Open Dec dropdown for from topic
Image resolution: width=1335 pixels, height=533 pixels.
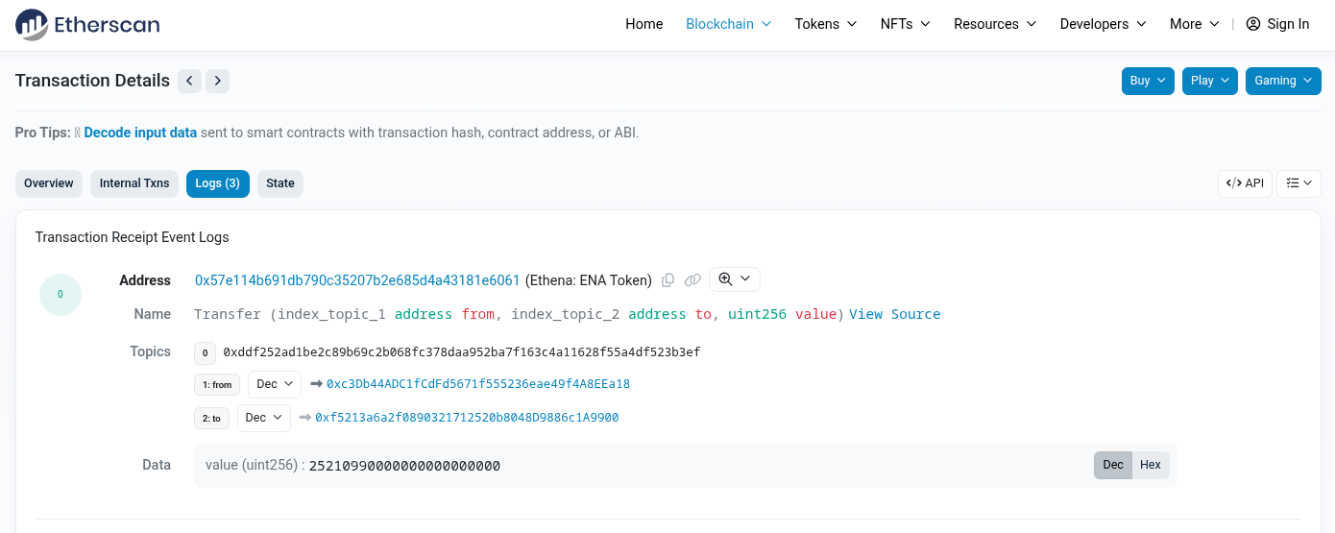(274, 384)
